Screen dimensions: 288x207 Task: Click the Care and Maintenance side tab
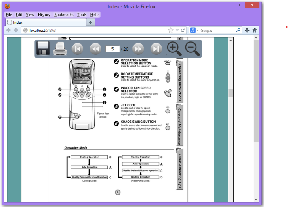180,126
